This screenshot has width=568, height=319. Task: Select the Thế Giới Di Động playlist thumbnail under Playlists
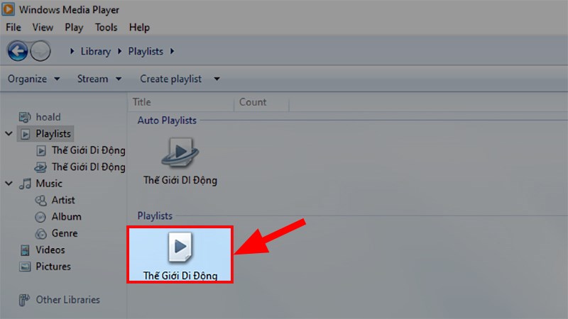pos(180,247)
